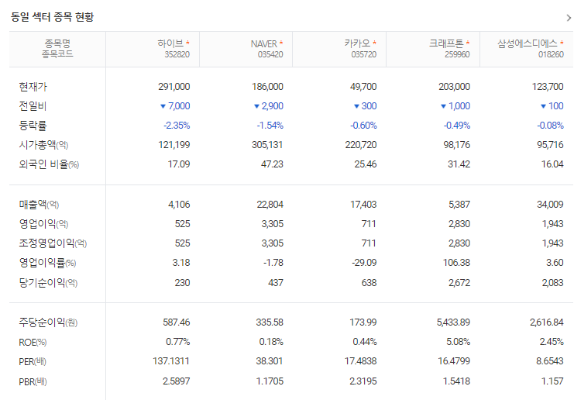Viewport: 574px width, 400px height.
Task: Click EPS value 587.46
Action: pos(177,322)
